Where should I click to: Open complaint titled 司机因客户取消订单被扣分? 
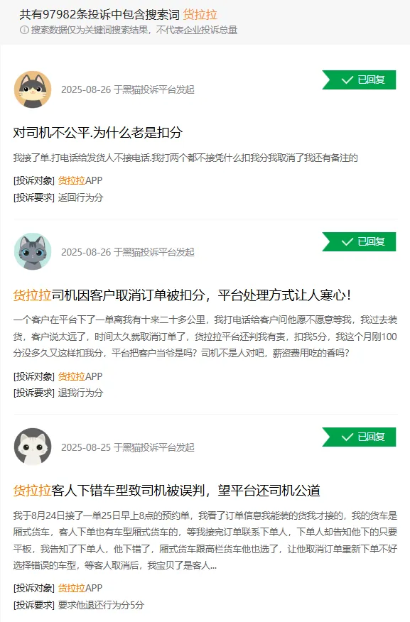182,295
